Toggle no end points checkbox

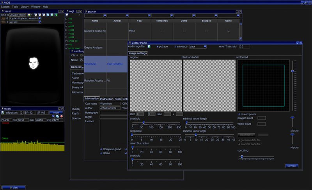click(x=239, y=114)
